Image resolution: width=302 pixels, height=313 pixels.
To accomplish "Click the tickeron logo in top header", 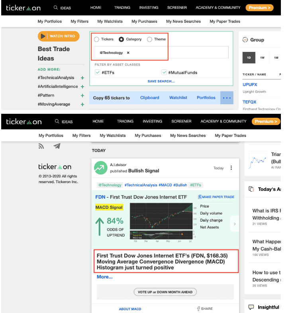I will pos(23,8).
